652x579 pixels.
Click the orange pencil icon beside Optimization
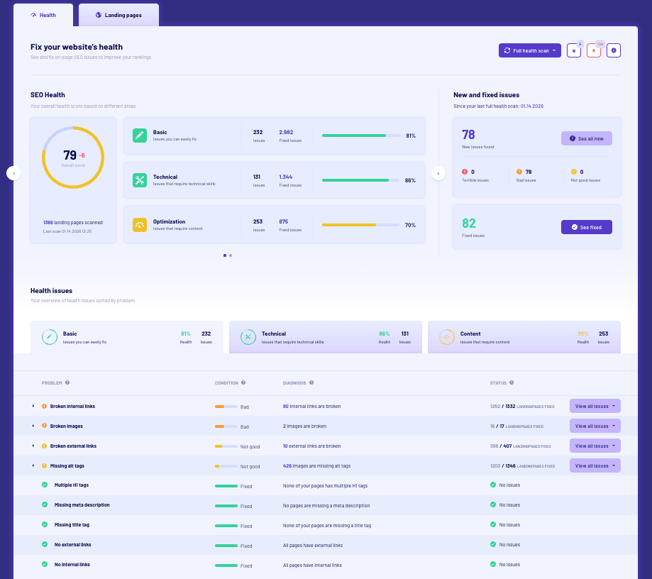tap(140, 225)
